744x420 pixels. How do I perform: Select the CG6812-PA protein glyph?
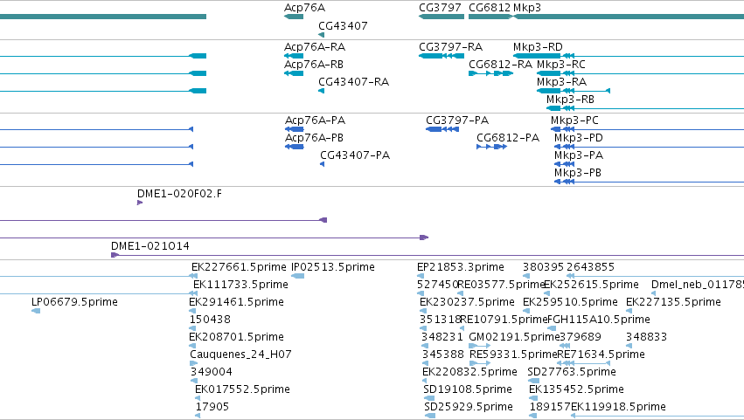491,147
